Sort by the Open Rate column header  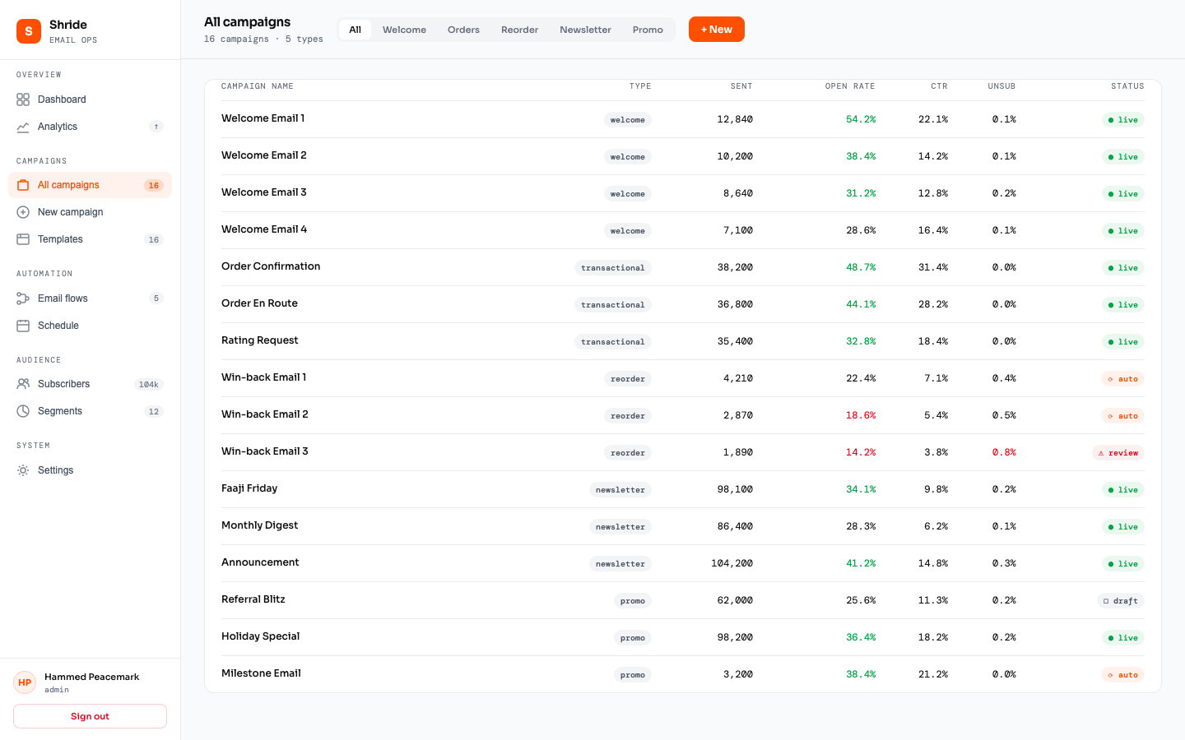click(849, 86)
